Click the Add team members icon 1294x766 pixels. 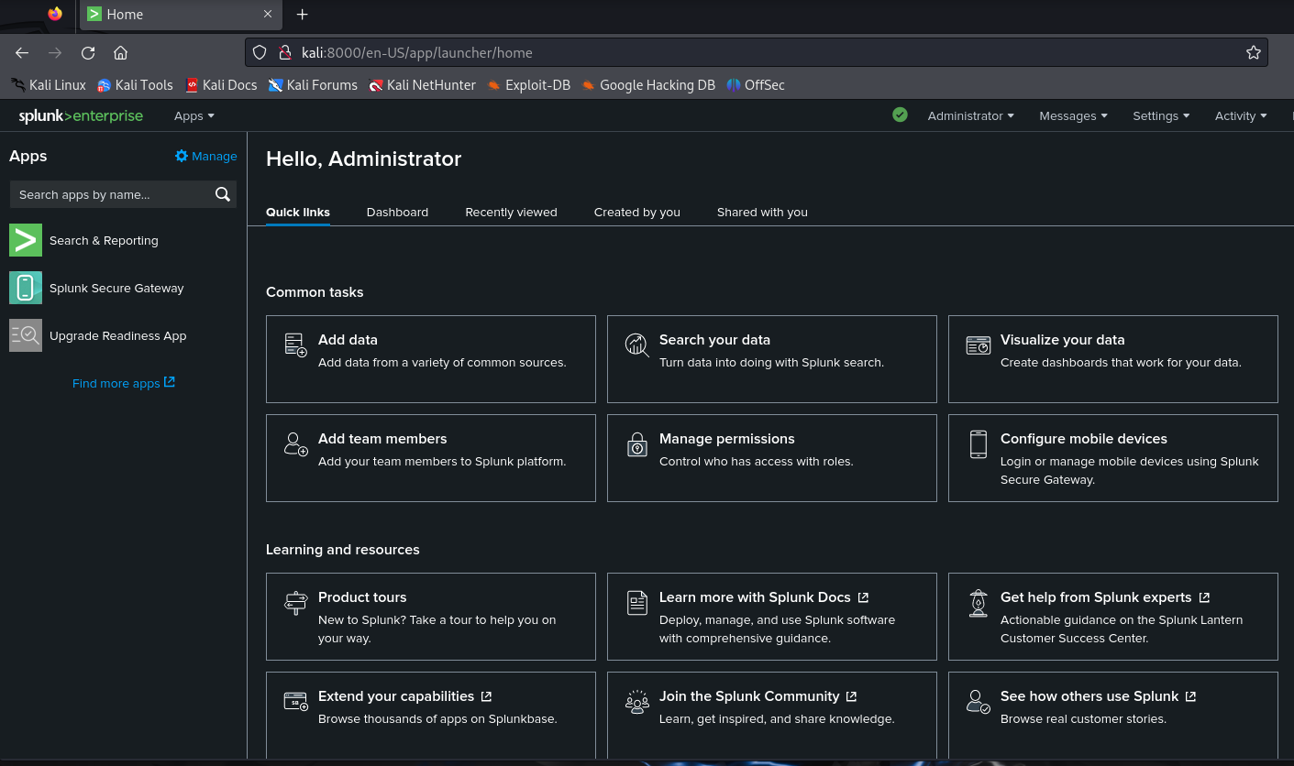point(295,443)
